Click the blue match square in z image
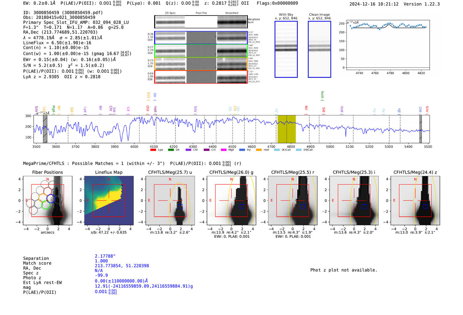 point(426,206)
